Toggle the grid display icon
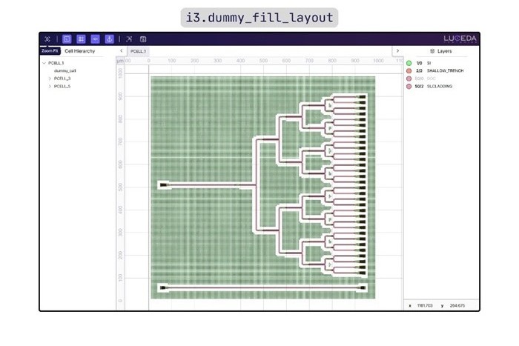This screenshot has width=519, height=346. pos(81,39)
